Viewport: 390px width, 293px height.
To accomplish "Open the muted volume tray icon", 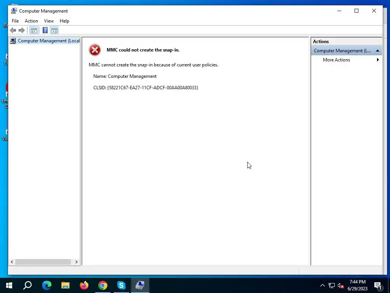I will pyautogui.click(x=341, y=285).
